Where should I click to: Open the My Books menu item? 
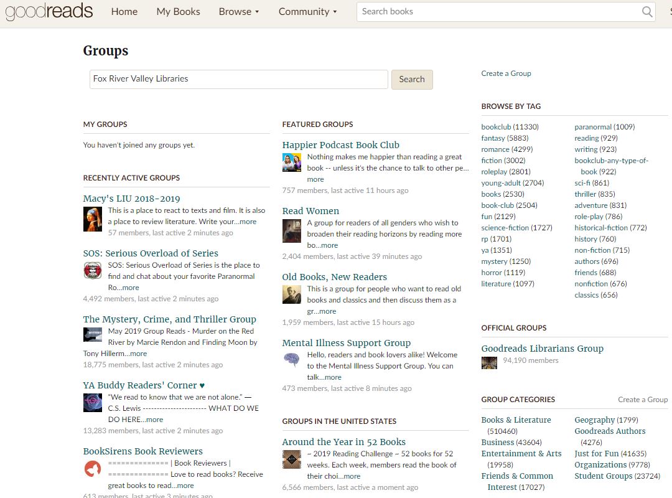tap(178, 12)
